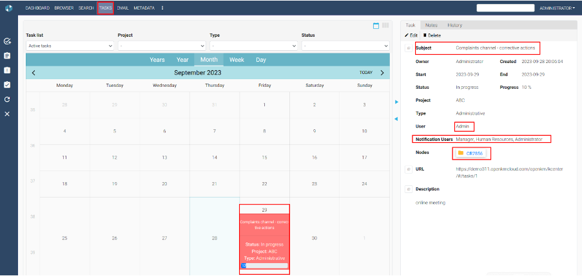
Task: Select September 28 in the calendar
Action: pyautogui.click(x=215, y=238)
